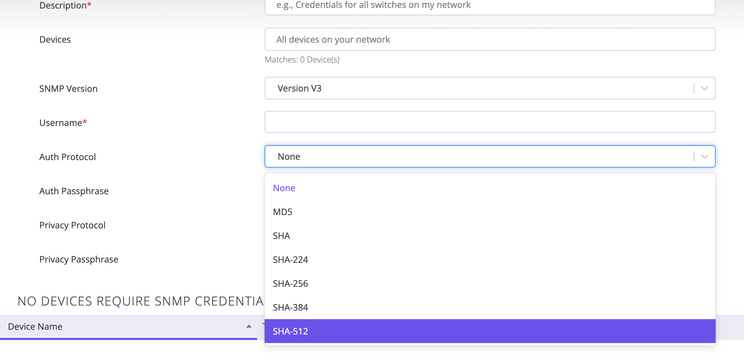Select SHA from the protocol list
This screenshot has width=744, height=355.
pos(281,236)
